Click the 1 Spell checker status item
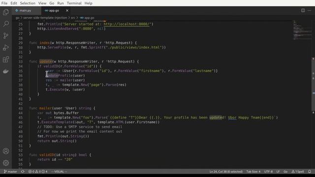Screen dimensions: 315x177 click(x=298, y=172)
